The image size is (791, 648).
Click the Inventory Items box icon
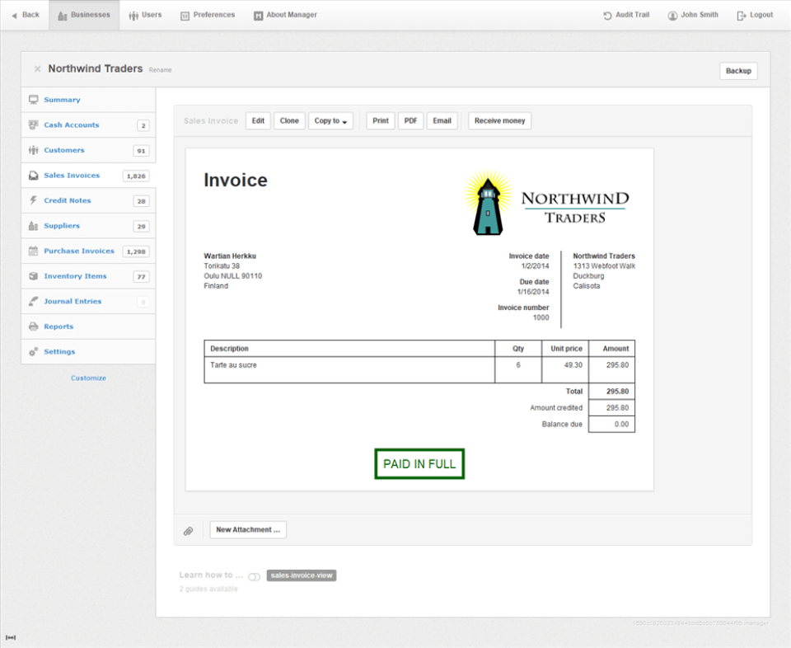(x=33, y=276)
